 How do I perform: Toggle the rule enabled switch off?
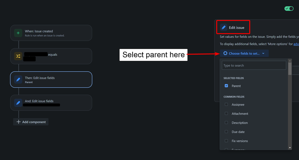[x=289, y=9]
